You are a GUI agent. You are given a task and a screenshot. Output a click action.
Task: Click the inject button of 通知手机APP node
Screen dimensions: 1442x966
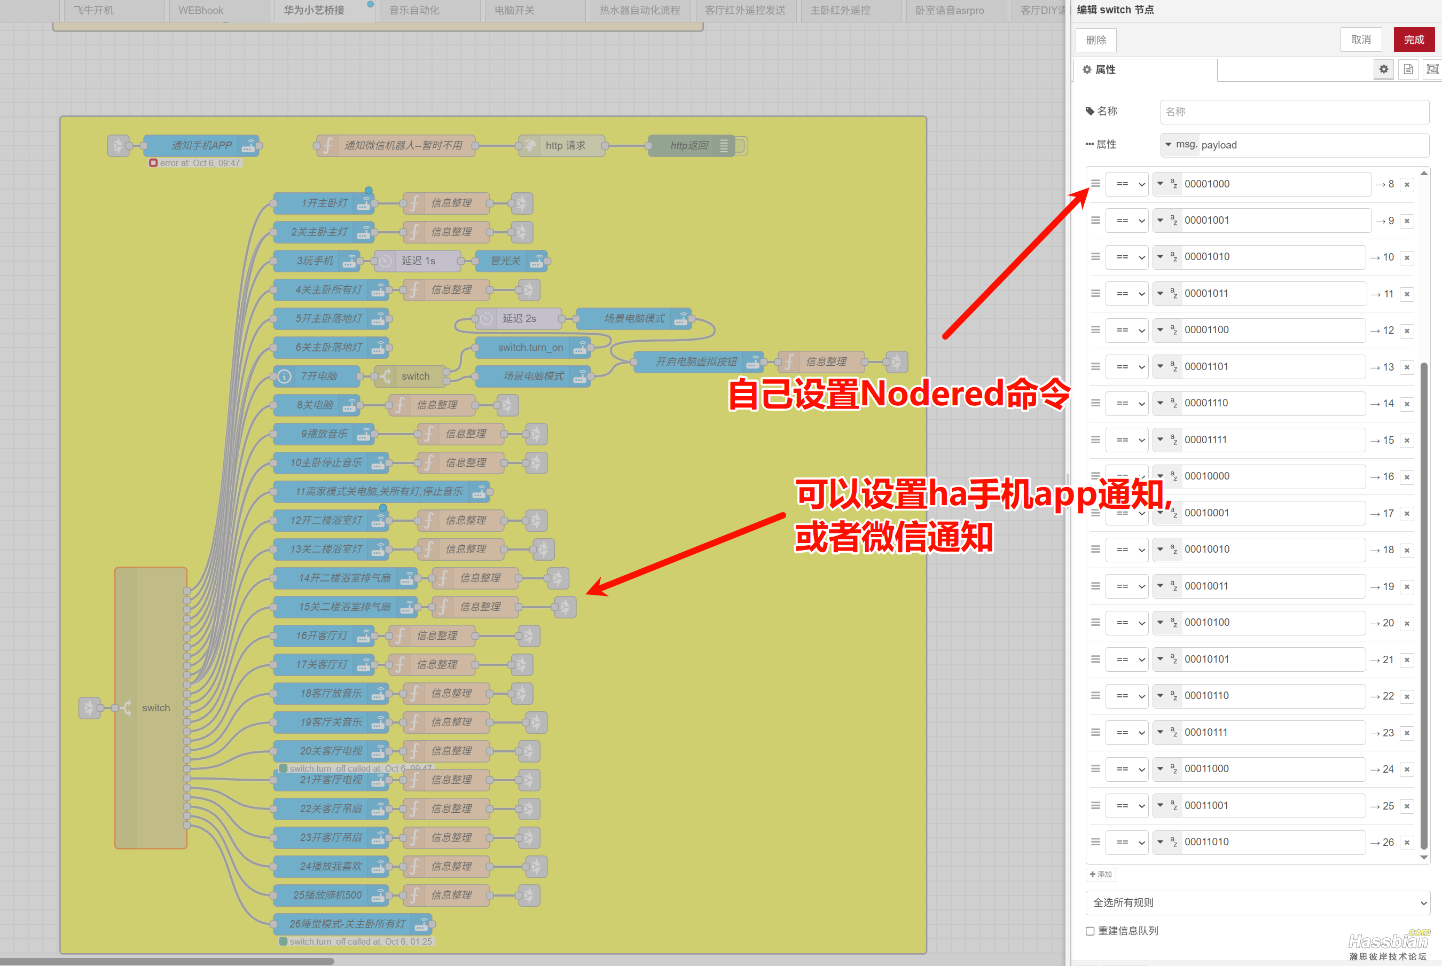(117, 145)
